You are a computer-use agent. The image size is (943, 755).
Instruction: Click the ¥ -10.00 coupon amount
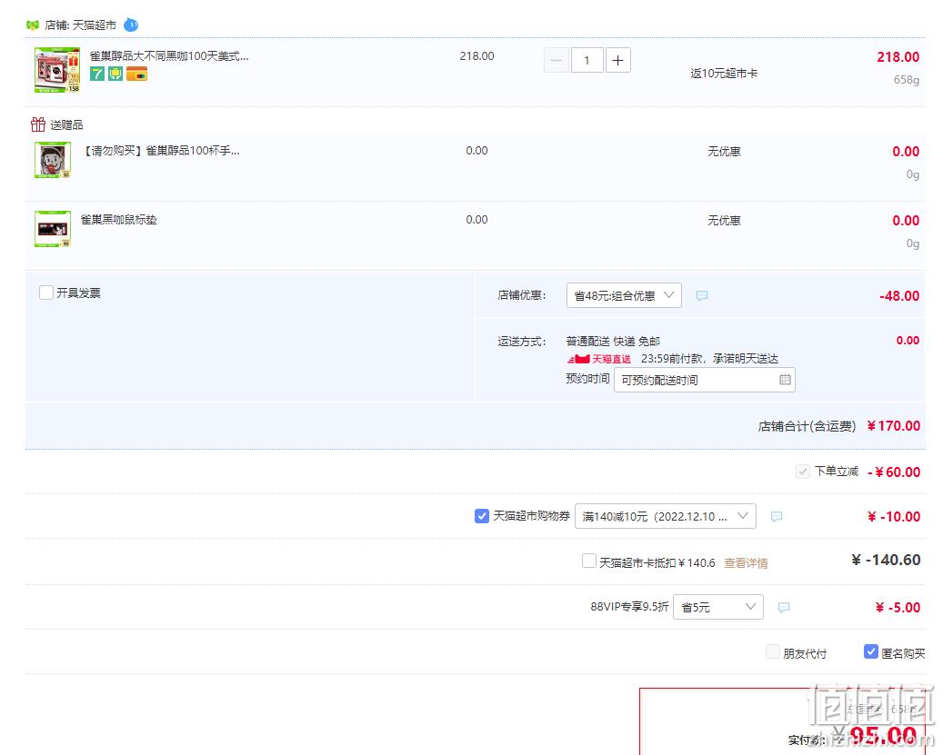coord(894,517)
